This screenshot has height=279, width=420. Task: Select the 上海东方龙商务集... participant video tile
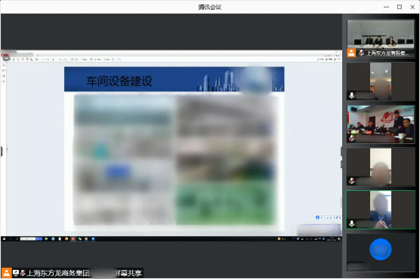[x=381, y=38]
